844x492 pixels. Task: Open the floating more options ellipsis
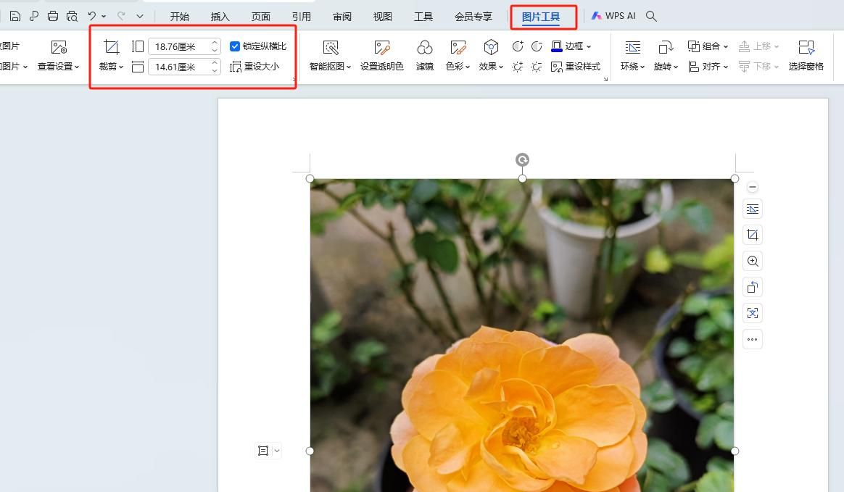click(753, 339)
